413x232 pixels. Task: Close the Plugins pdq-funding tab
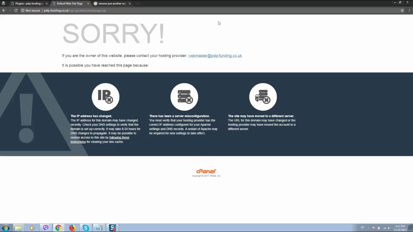(46, 4)
